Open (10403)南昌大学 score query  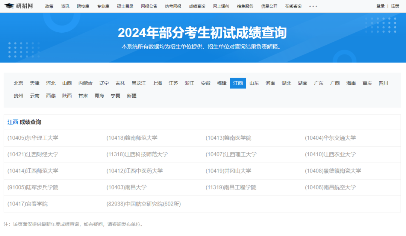pyautogui.click(x=127, y=188)
